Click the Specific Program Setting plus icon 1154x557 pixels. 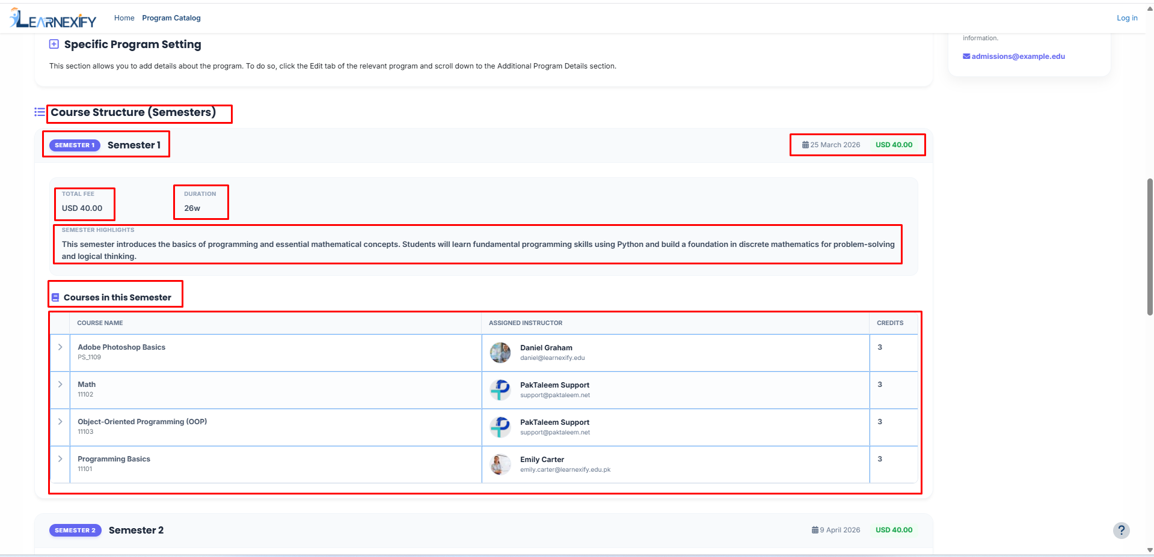point(54,44)
